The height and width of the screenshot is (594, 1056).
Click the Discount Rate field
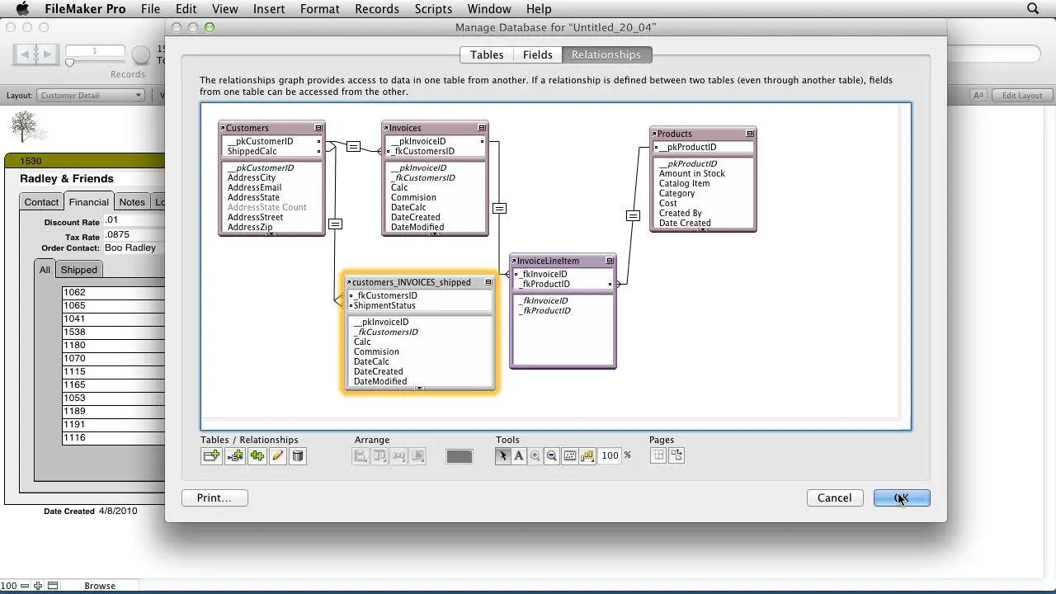[134, 221]
